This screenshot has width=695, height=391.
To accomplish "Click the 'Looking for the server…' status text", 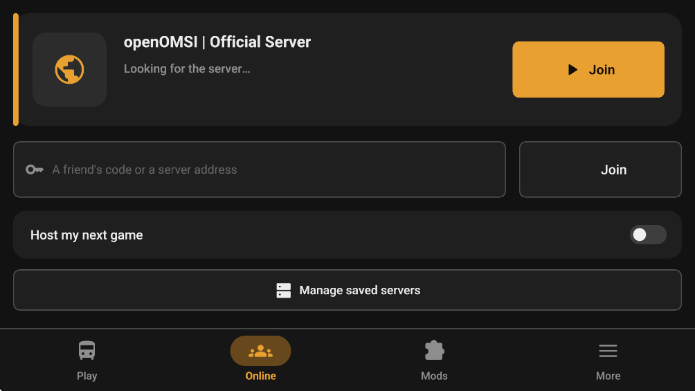I will click(x=187, y=69).
